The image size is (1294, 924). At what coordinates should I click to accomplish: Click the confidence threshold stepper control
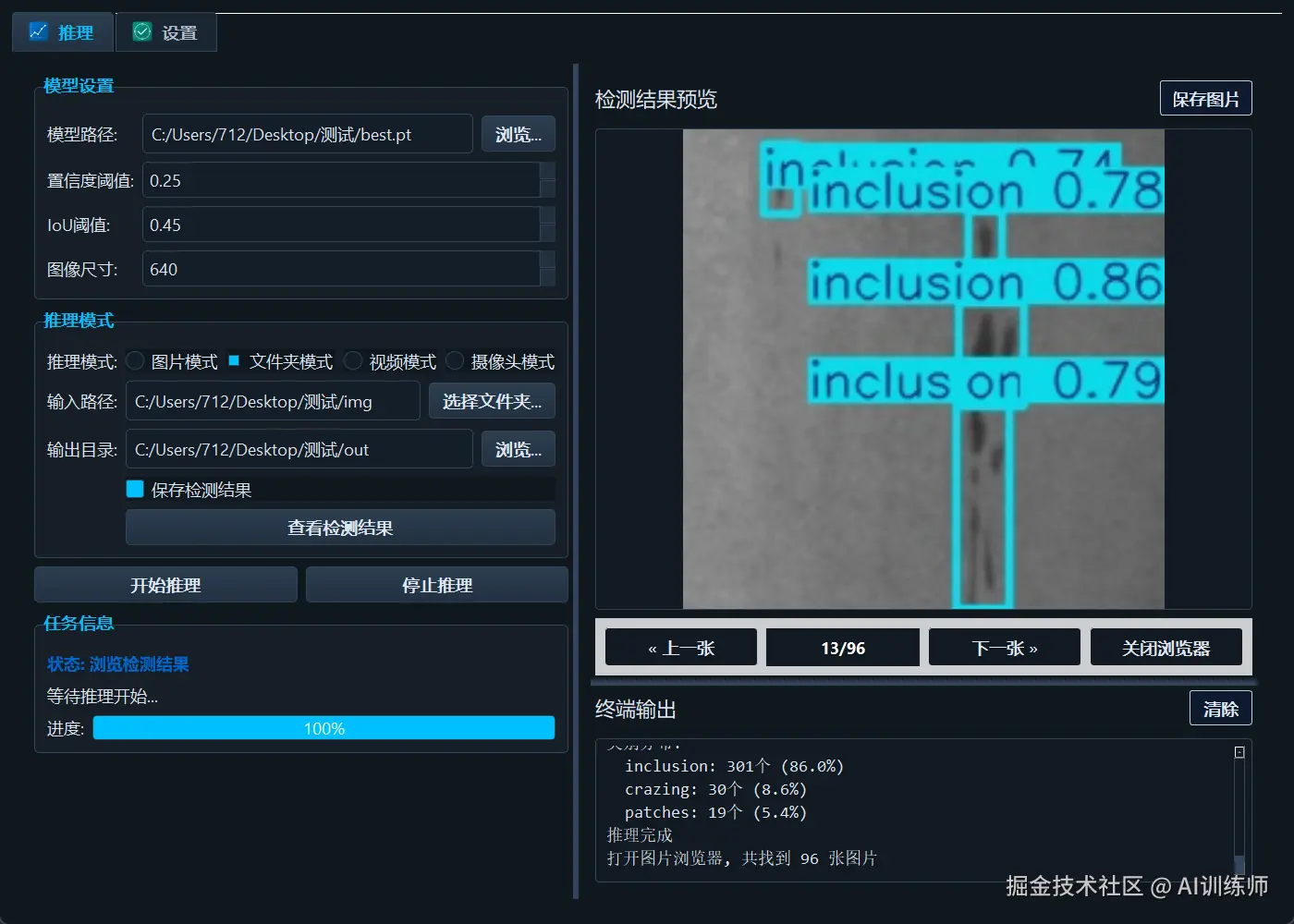click(x=549, y=180)
